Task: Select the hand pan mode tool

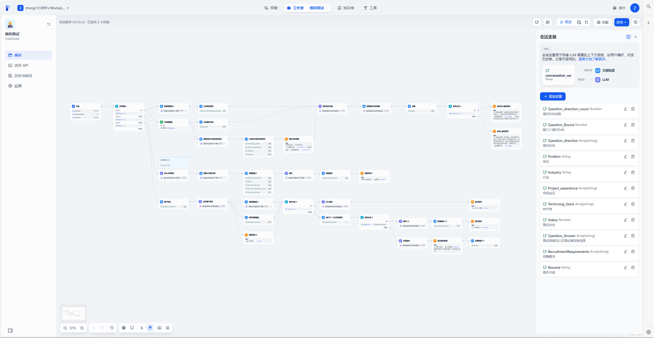Action: coord(150,328)
